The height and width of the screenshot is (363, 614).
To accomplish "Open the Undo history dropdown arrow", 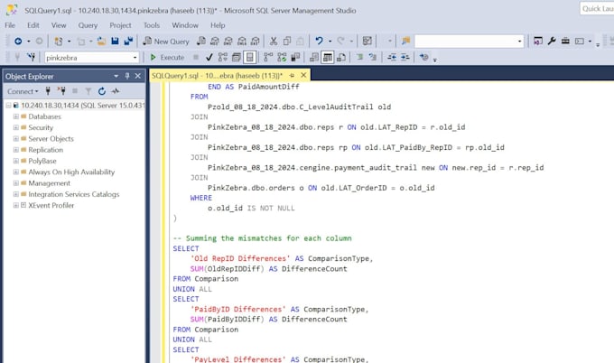I will (x=330, y=42).
